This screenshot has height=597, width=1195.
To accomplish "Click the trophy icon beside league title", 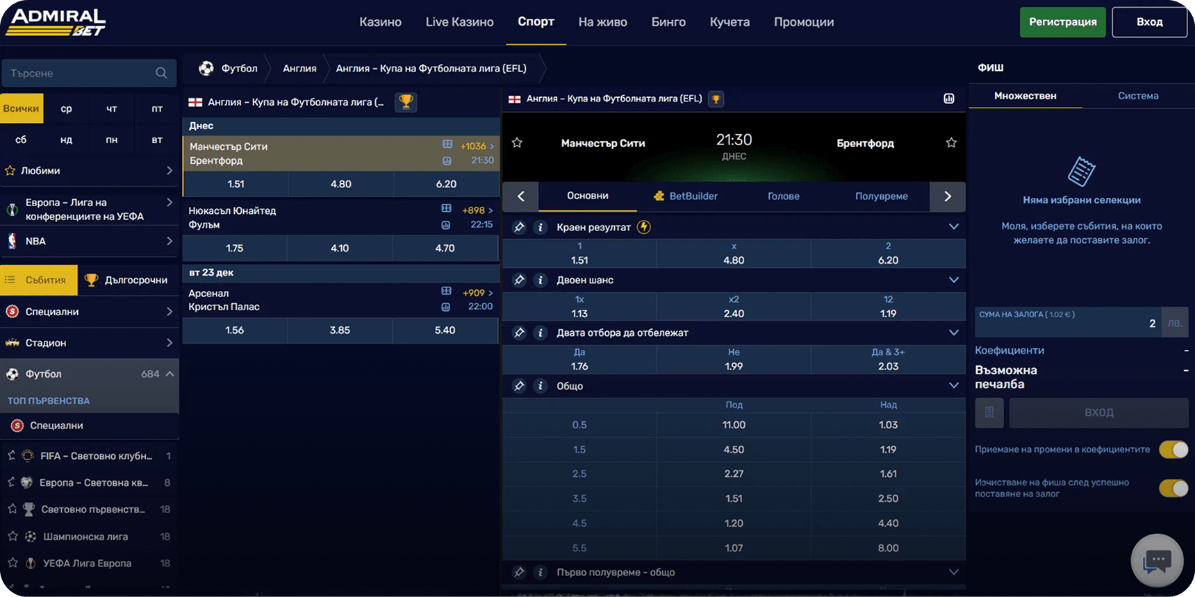I will tap(406, 102).
